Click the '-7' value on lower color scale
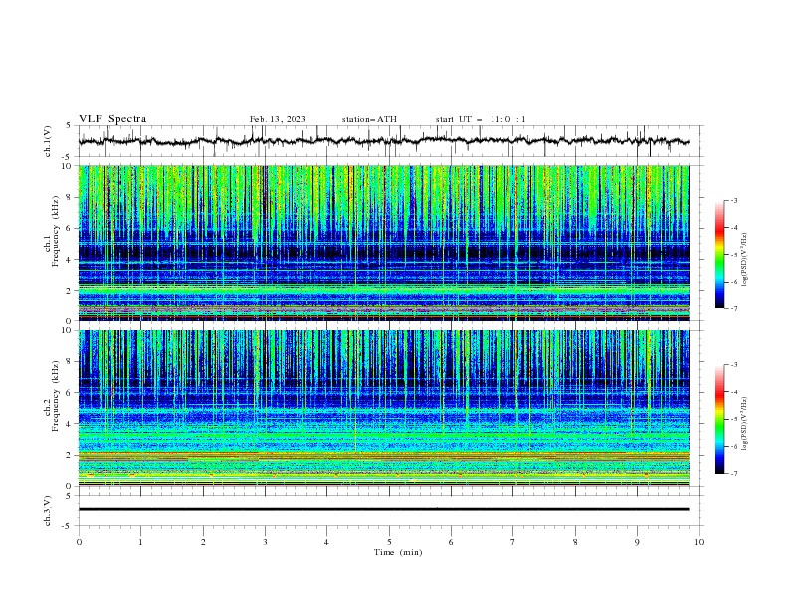This screenshot has height=609, width=788. click(733, 474)
